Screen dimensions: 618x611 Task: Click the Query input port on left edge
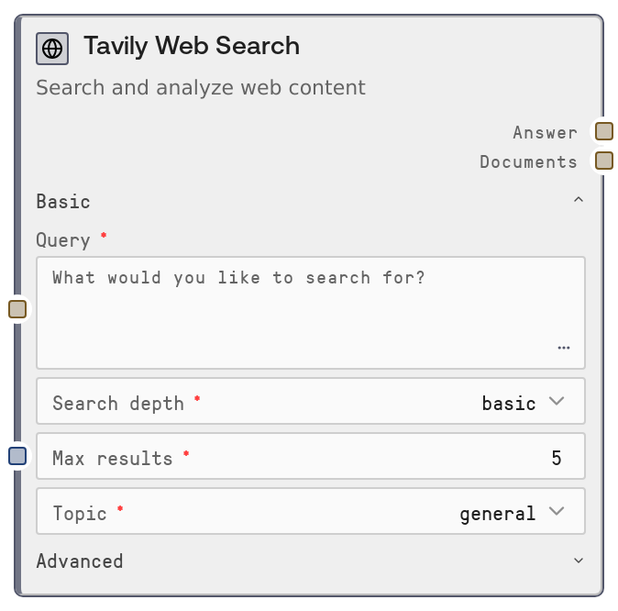(x=17, y=309)
